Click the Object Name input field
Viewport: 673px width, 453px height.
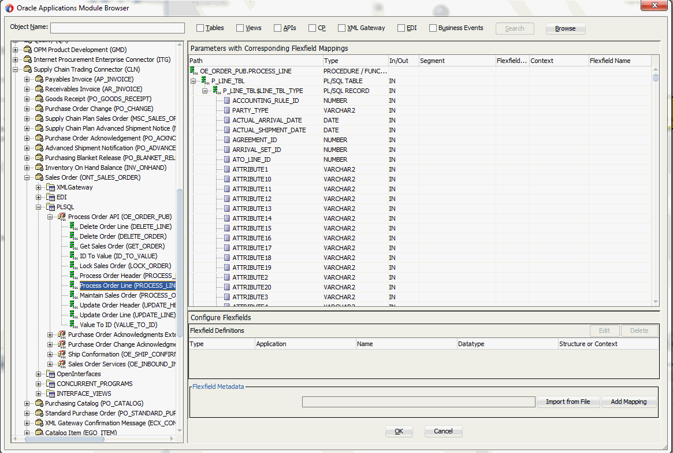coord(118,28)
